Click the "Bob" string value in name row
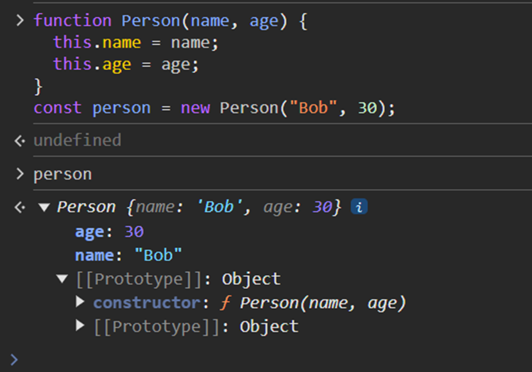532x372 pixels. coord(158,255)
